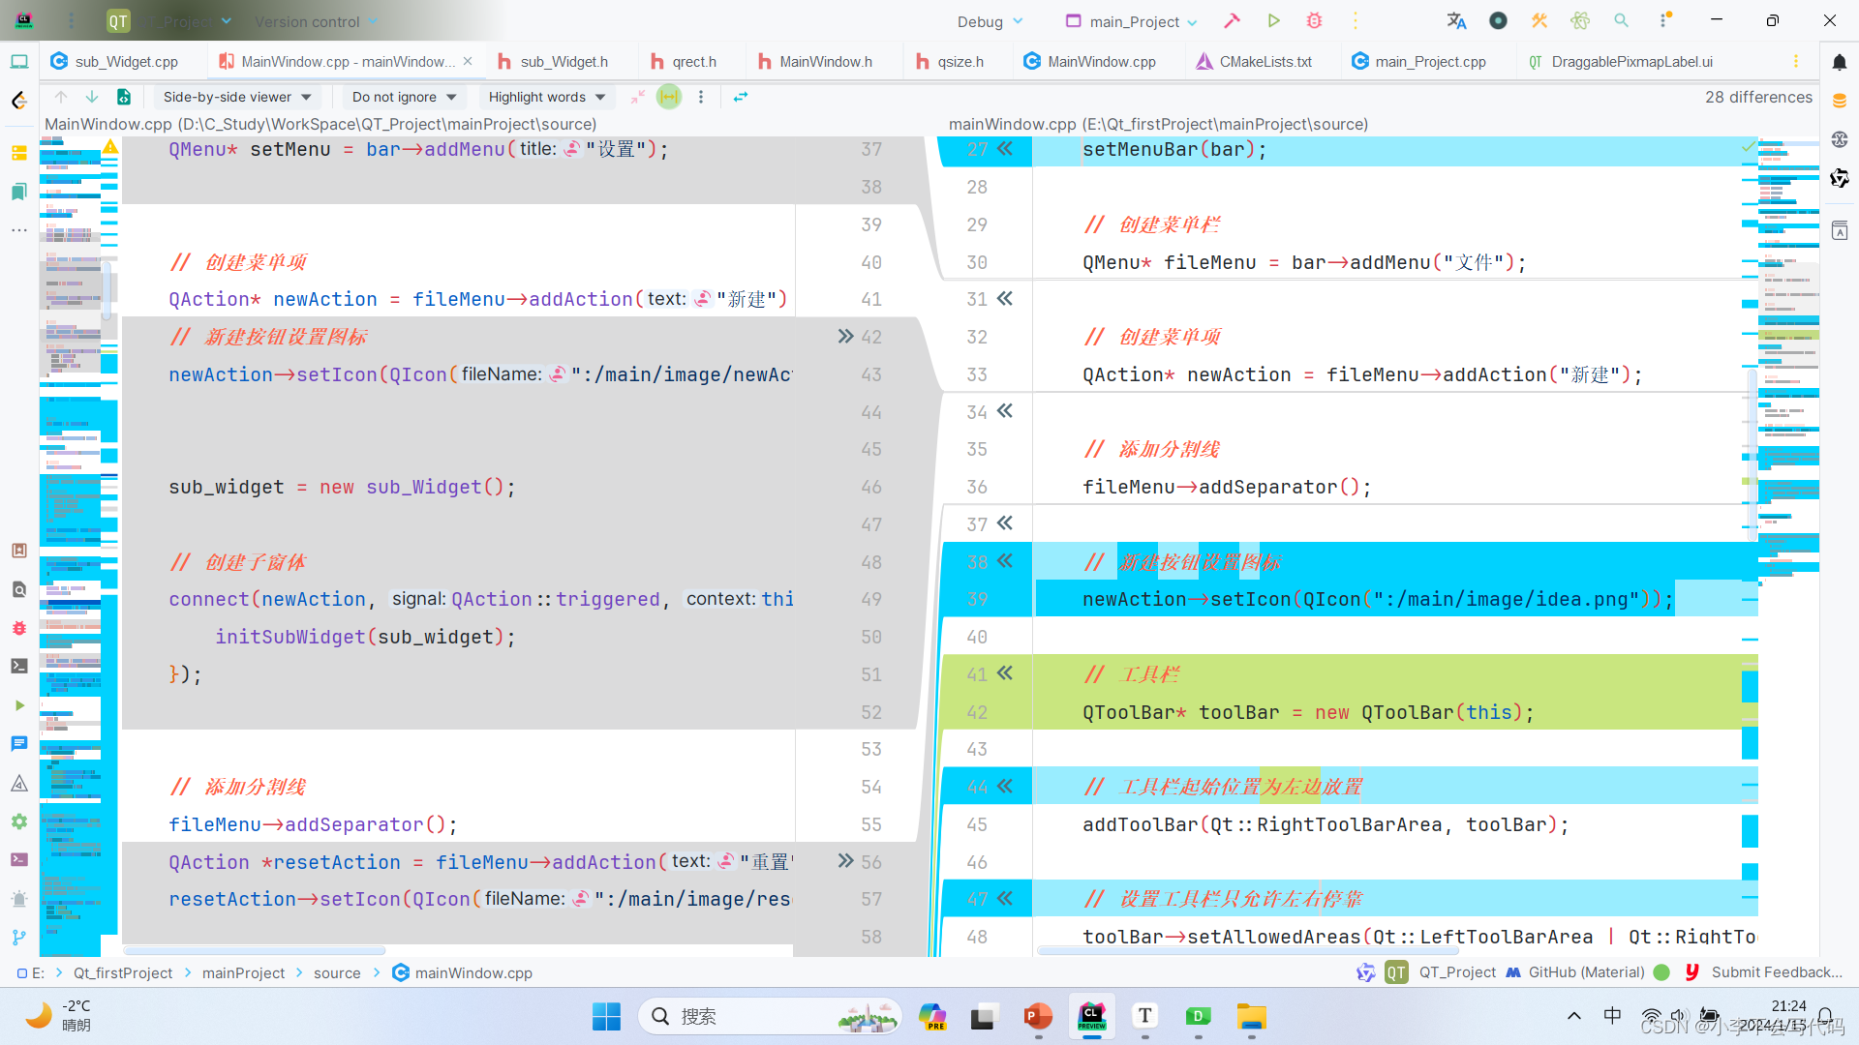Image resolution: width=1859 pixels, height=1045 pixels.
Task: Open Version control dropdown
Action: [x=316, y=21]
